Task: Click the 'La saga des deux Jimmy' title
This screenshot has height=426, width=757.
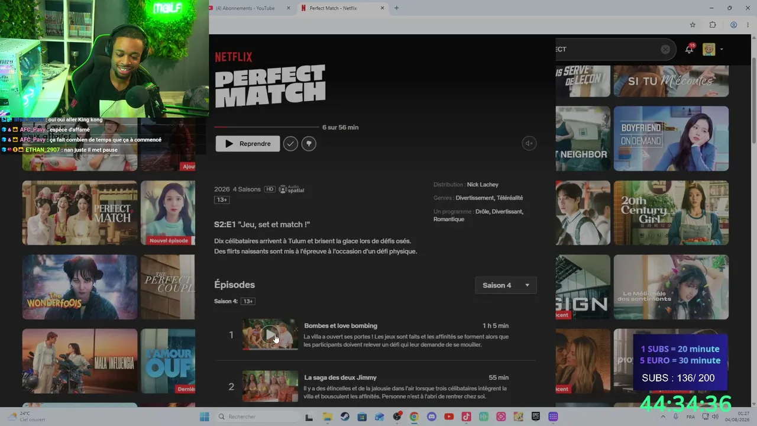Action: coord(341,377)
